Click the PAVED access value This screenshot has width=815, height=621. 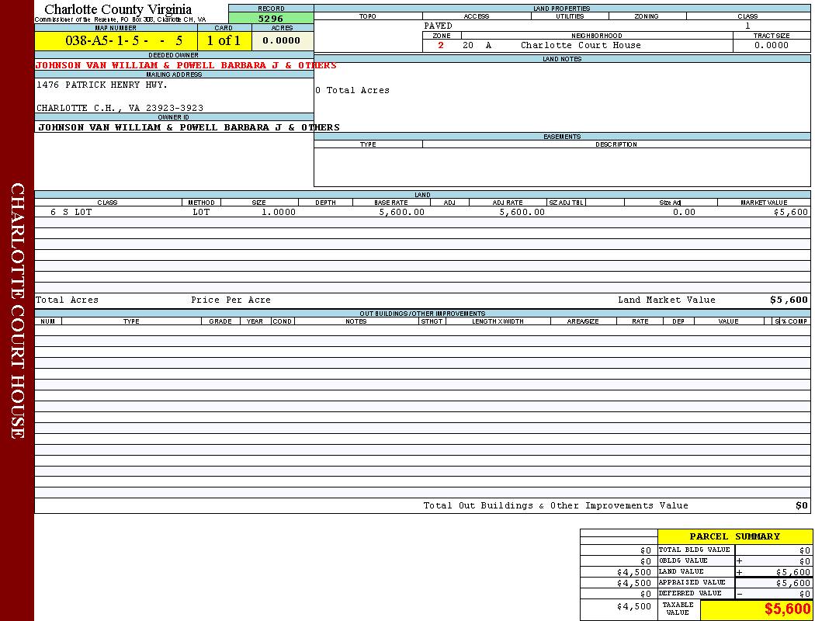[x=438, y=26]
